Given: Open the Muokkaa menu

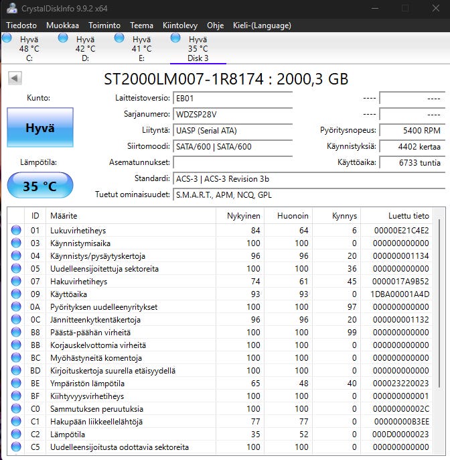Looking at the screenshot, I should (62, 25).
